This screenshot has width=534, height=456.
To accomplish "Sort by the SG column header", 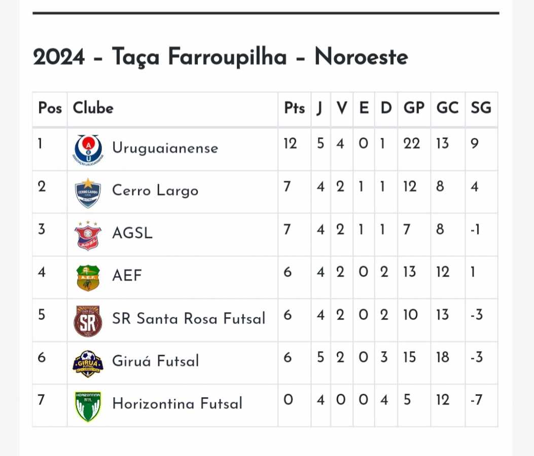I will tap(481, 108).
